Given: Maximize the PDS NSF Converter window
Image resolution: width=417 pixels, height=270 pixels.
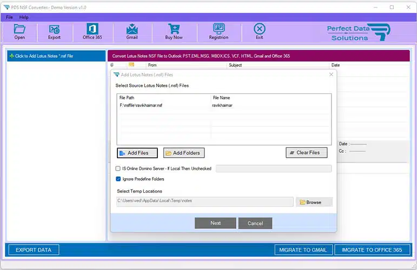Looking at the screenshot, I should pos(392,7).
